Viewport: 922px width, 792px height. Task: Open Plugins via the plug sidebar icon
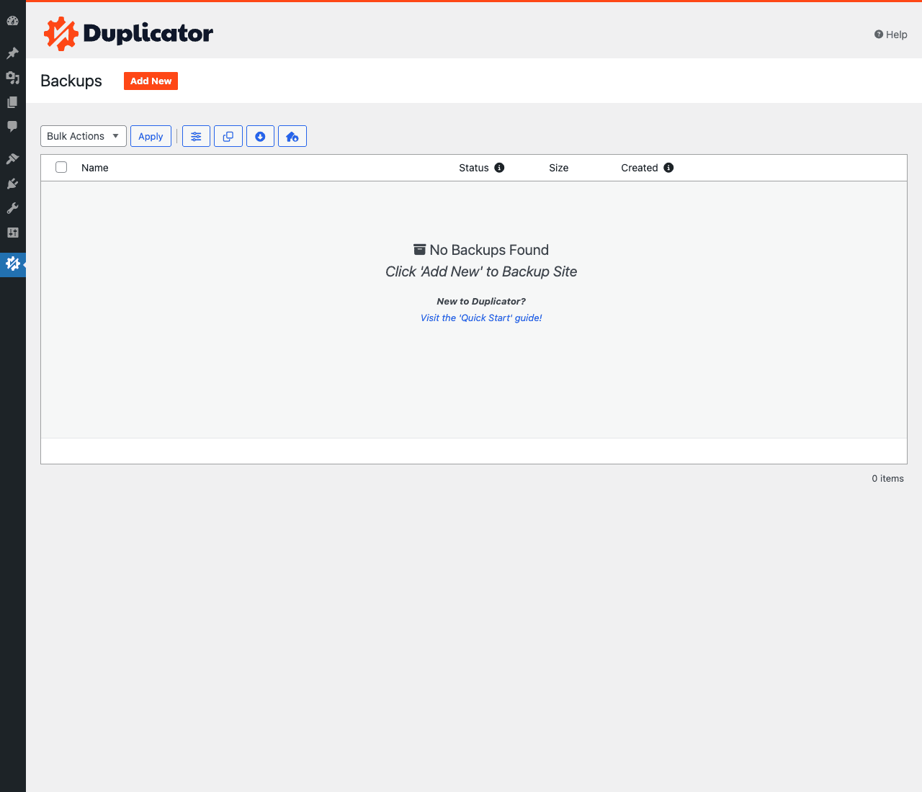12,184
